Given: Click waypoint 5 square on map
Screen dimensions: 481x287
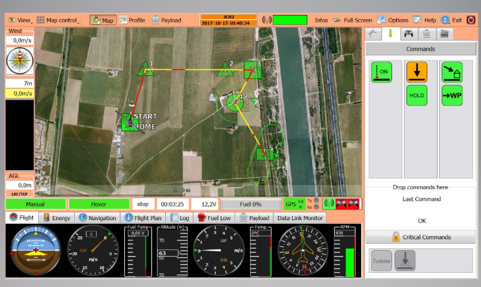Looking at the screenshot, I should pos(264,153).
